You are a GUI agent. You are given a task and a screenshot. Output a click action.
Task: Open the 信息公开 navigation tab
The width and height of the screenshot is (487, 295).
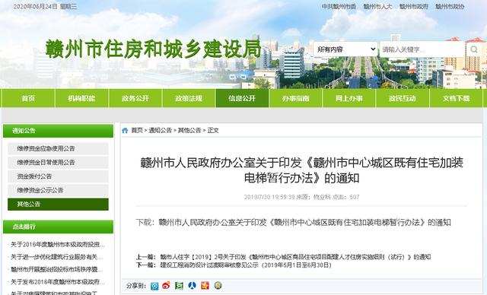point(242,98)
